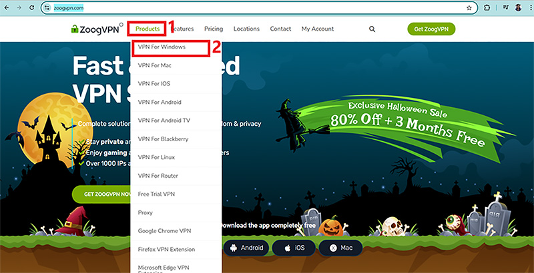The image size is (534, 273).
Task: Click the GET ZOOGVPN NOW hero button
Action: [x=101, y=194]
